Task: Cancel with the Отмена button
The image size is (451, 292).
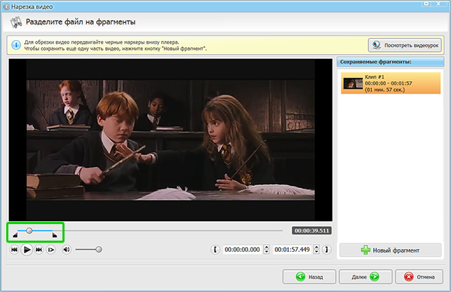Action: pos(419,277)
